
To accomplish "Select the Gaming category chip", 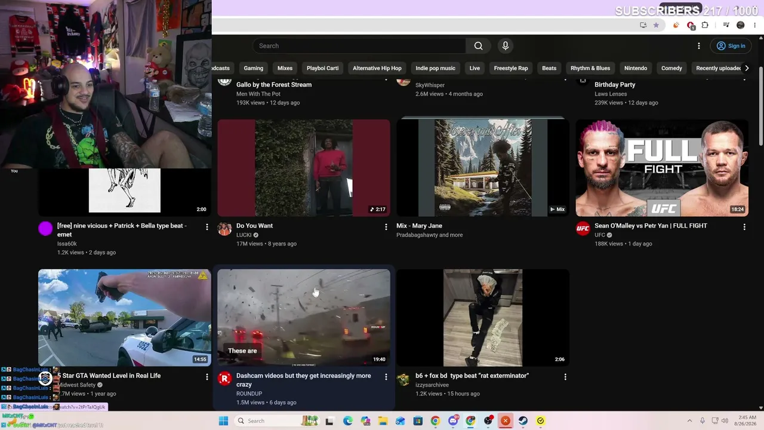I will pyautogui.click(x=253, y=68).
